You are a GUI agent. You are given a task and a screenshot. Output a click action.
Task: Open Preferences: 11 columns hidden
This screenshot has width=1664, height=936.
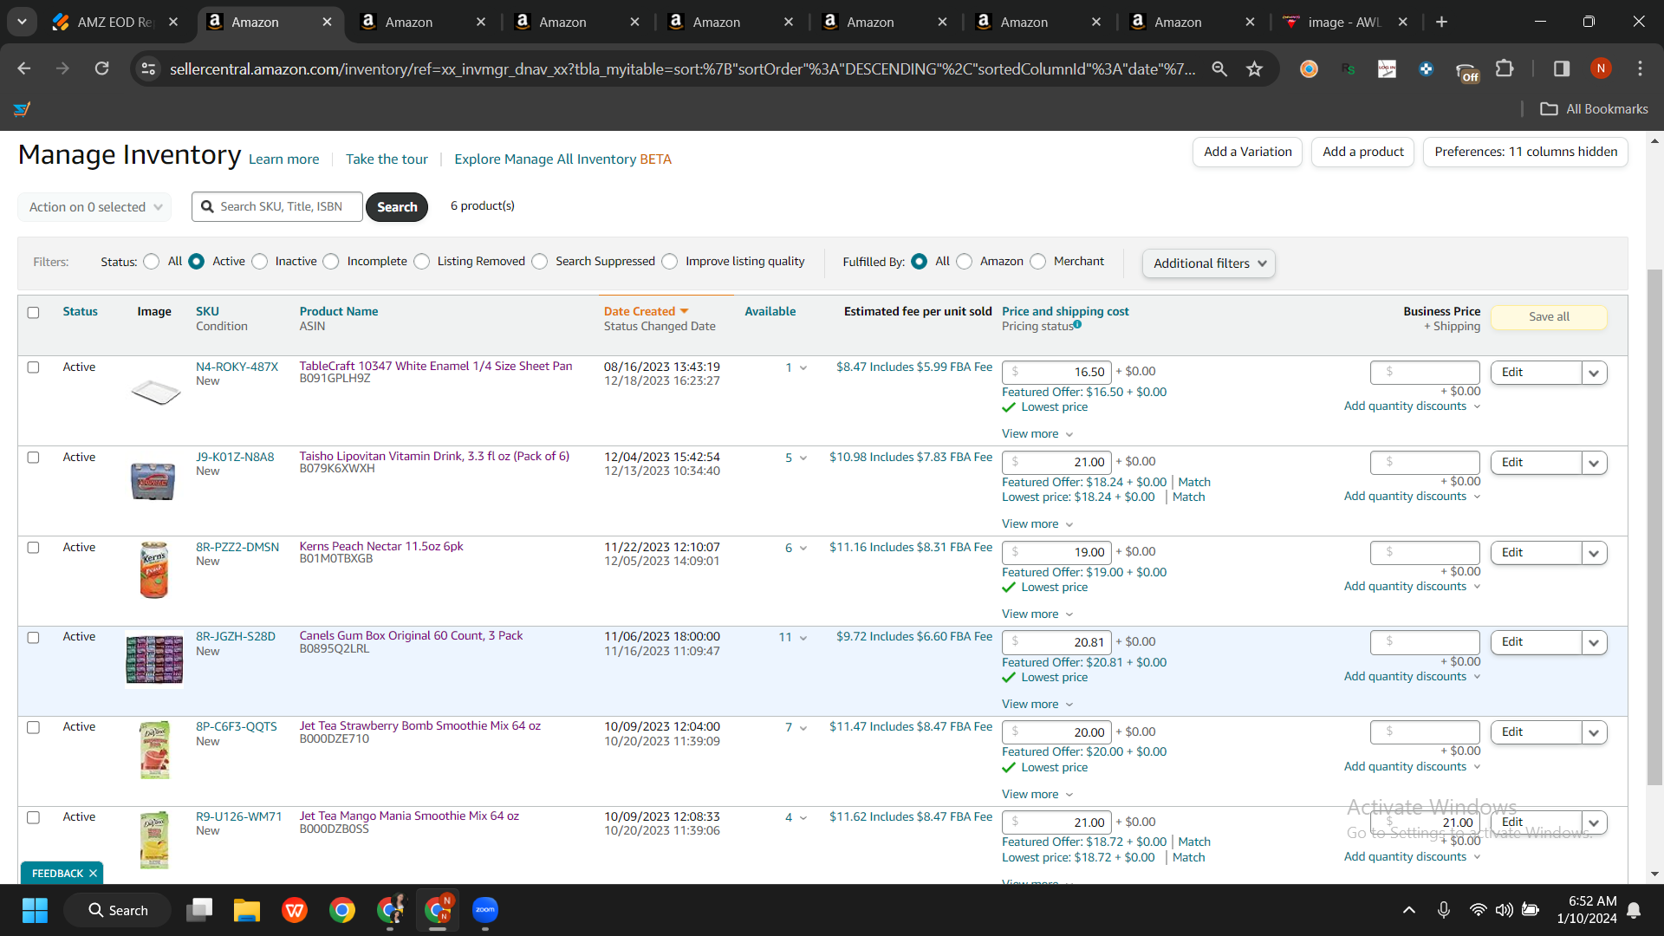tap(1525, 152)
